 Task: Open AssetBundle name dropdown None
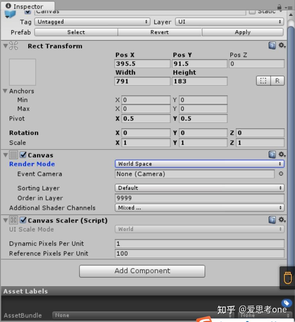(x=143, y=315)
